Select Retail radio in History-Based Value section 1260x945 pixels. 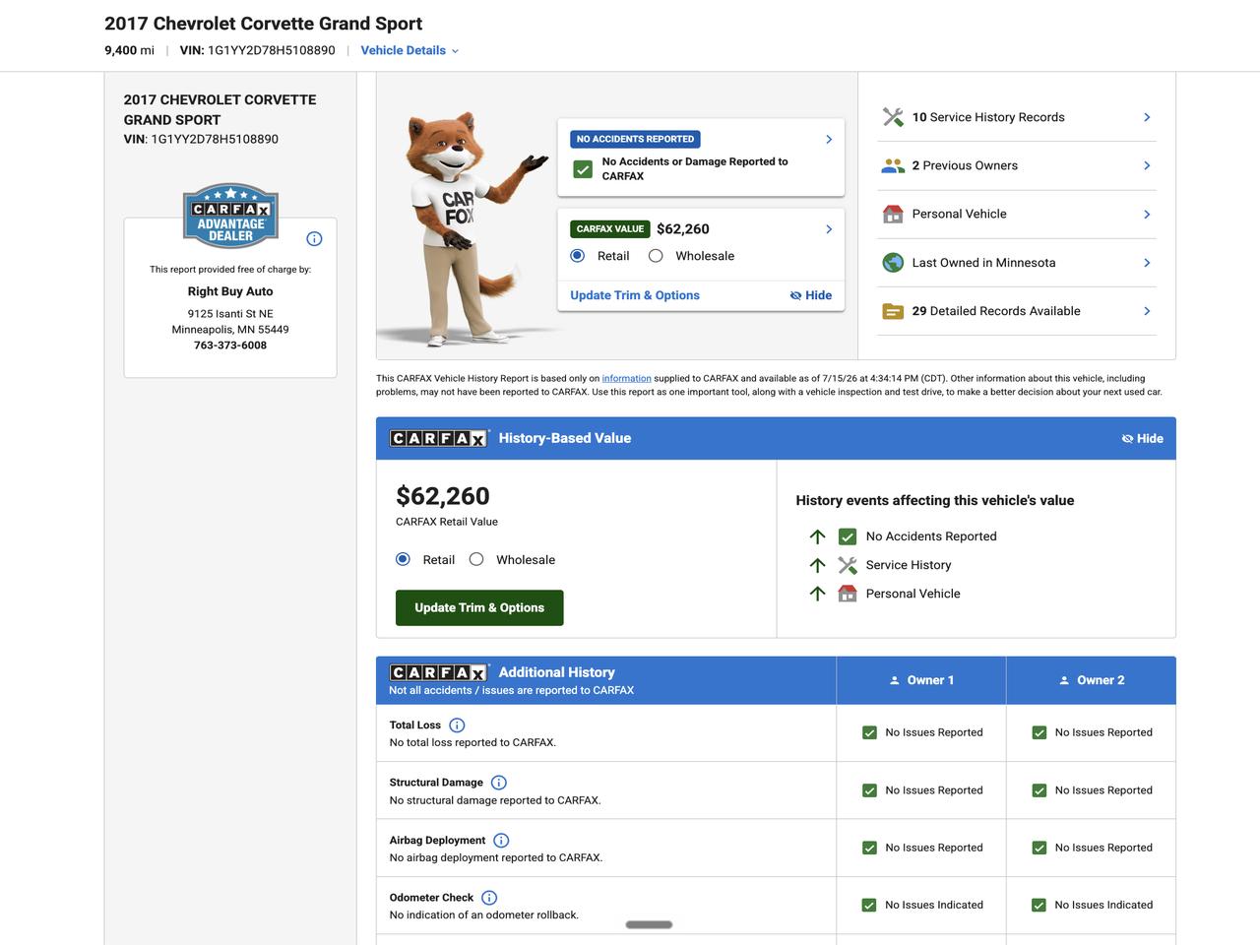click(403, 559)
